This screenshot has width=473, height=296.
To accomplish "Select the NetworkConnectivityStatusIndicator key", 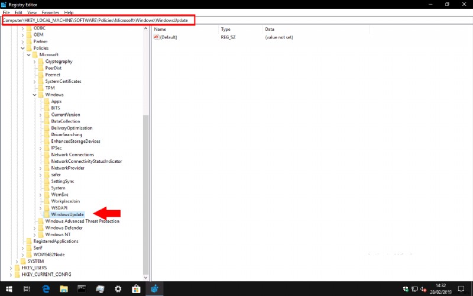I will [86, 161].
